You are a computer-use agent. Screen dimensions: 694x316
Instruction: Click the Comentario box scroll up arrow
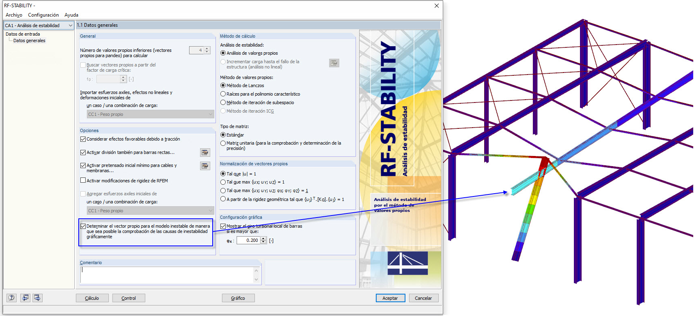[x=256, y=270]
